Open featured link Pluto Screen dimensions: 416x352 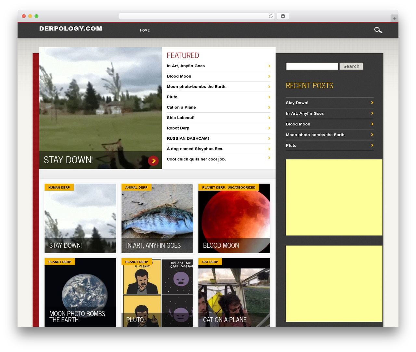click(172, 97)
